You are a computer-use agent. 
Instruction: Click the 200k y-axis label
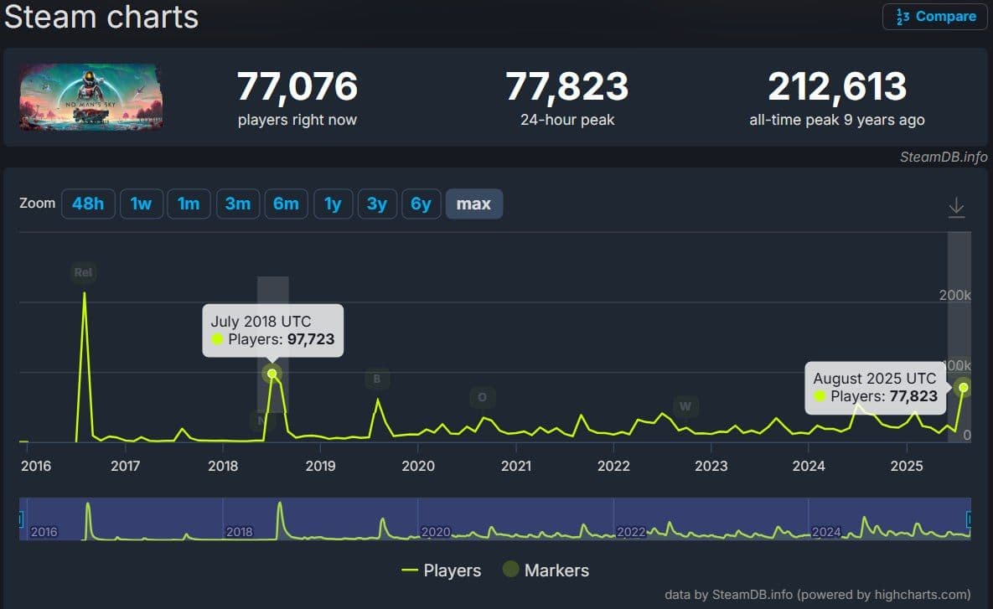tap(955, 295)
